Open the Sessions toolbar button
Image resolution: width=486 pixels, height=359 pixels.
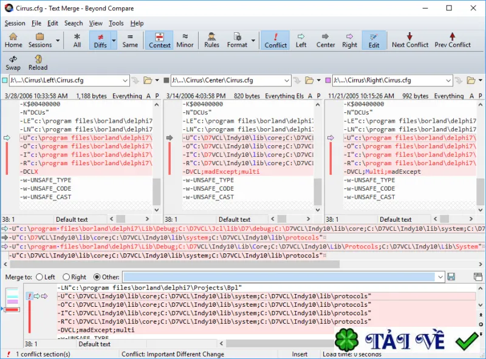(40, 40)
